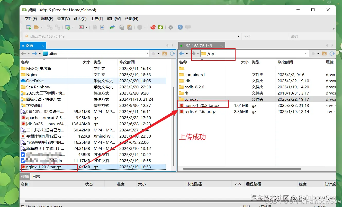Expand the local 桌面 path combo box
The width and height of the screenshot is (342, 207).
pos(147,54)
